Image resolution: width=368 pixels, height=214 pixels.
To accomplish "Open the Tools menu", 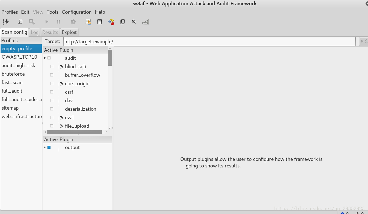I will pyautogui.click(x=52, y=12).
